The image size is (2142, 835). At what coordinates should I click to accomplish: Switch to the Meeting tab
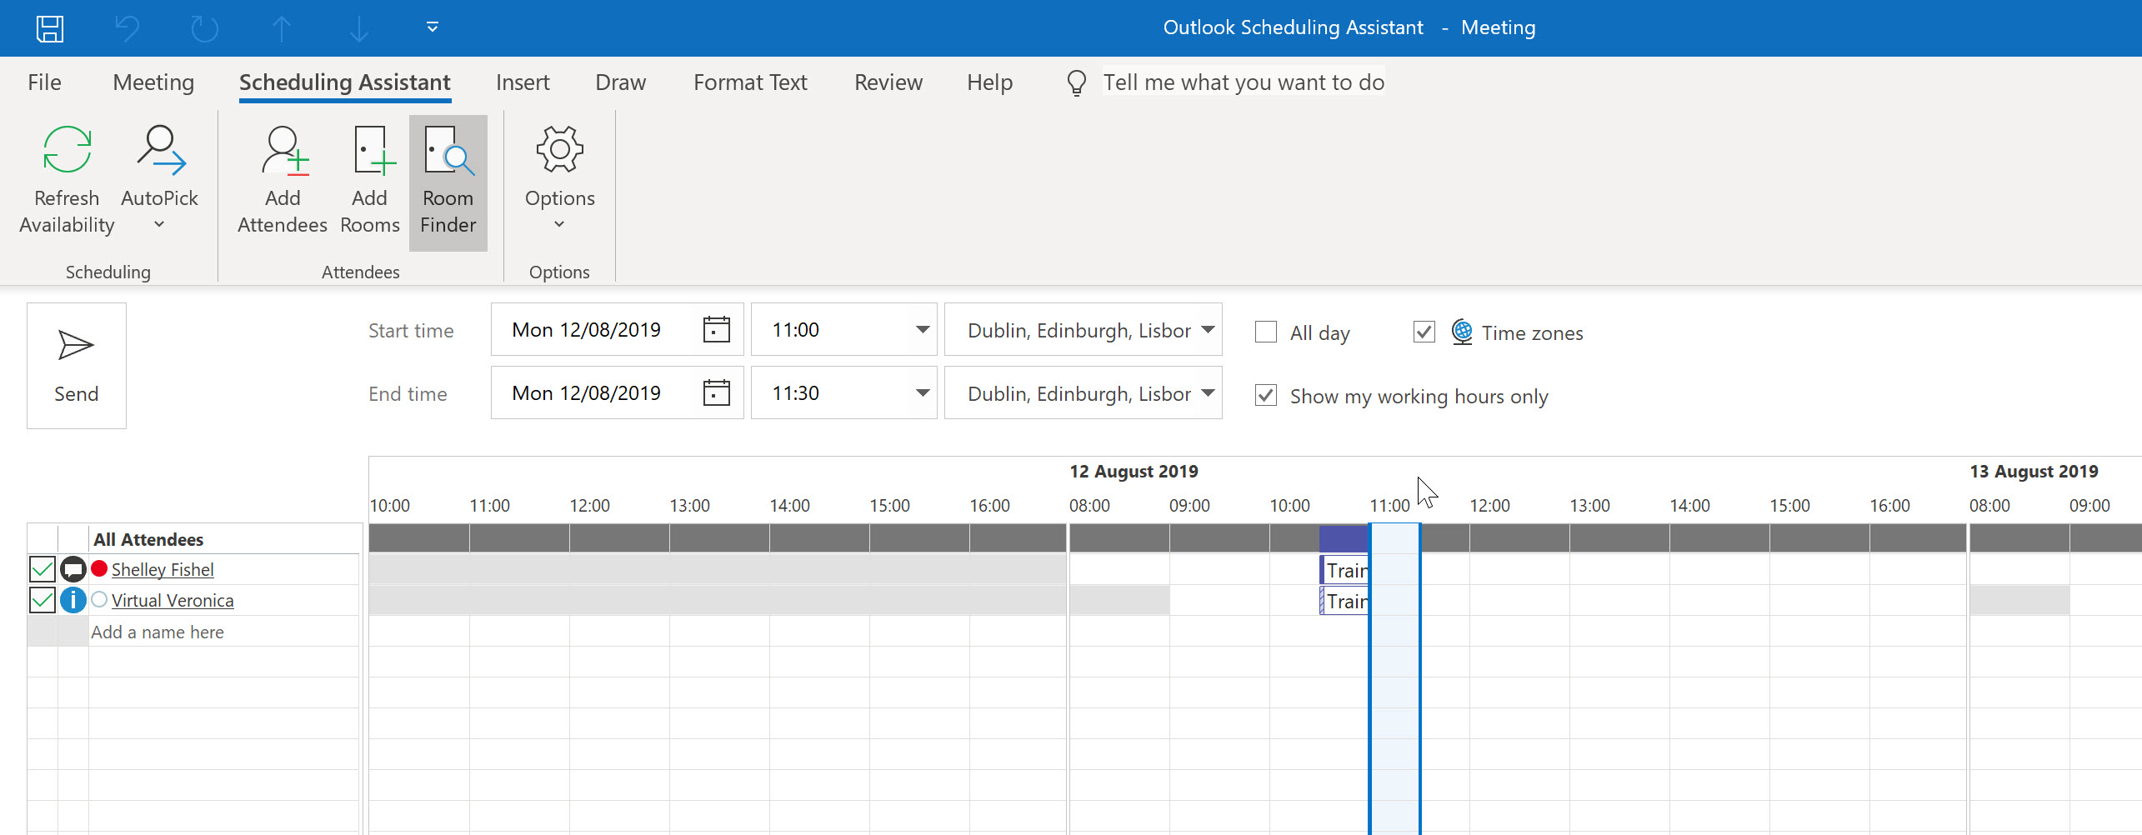click(x=153, y=82)
